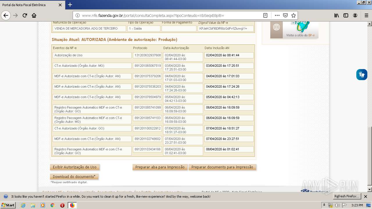Viewport: 372px width, 209px height.
Task: Open Internet Explorer from taskbar
Action: pos(23,205)
